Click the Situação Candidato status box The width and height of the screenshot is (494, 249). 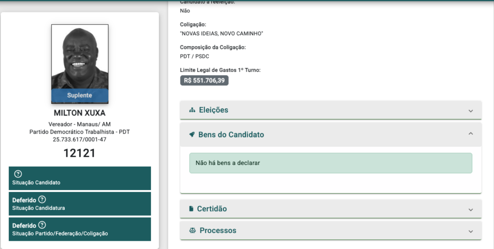coord(80,178)
